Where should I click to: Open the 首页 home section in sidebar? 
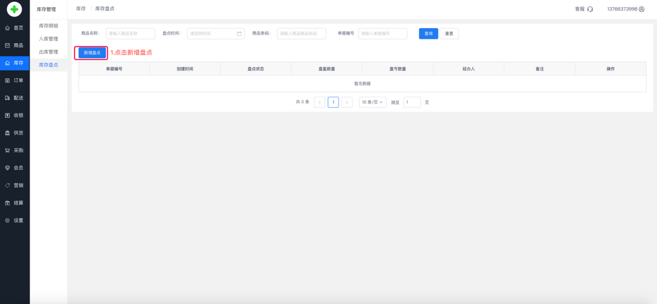click(x=14, y=28)
